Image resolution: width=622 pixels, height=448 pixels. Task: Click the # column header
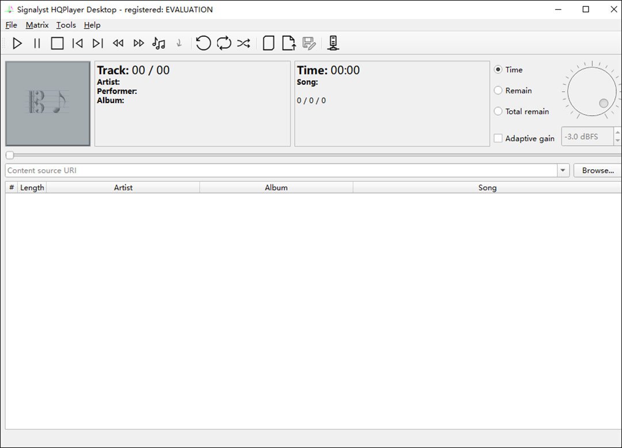(12, 188)
